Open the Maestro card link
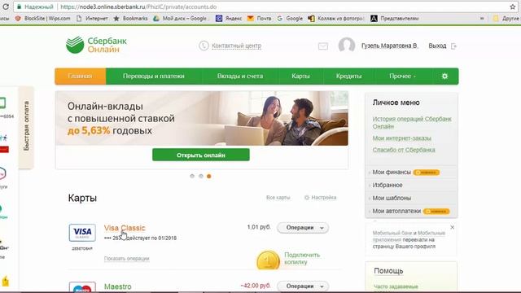Screen dimensions: 521x293 click(x=117, y=286)
